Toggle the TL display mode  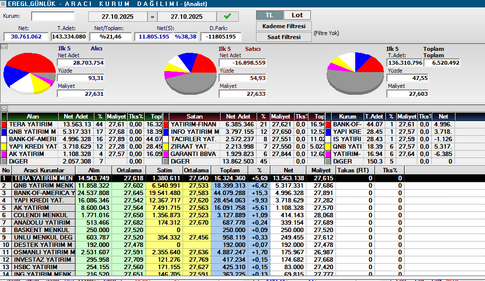269,15
